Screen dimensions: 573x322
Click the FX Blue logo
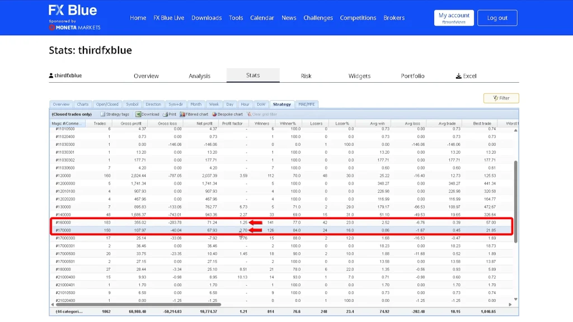click(x=73, y=11)
